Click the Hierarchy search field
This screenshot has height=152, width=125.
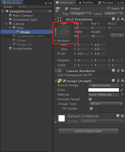pyautogui.click(x=34, y=7)
